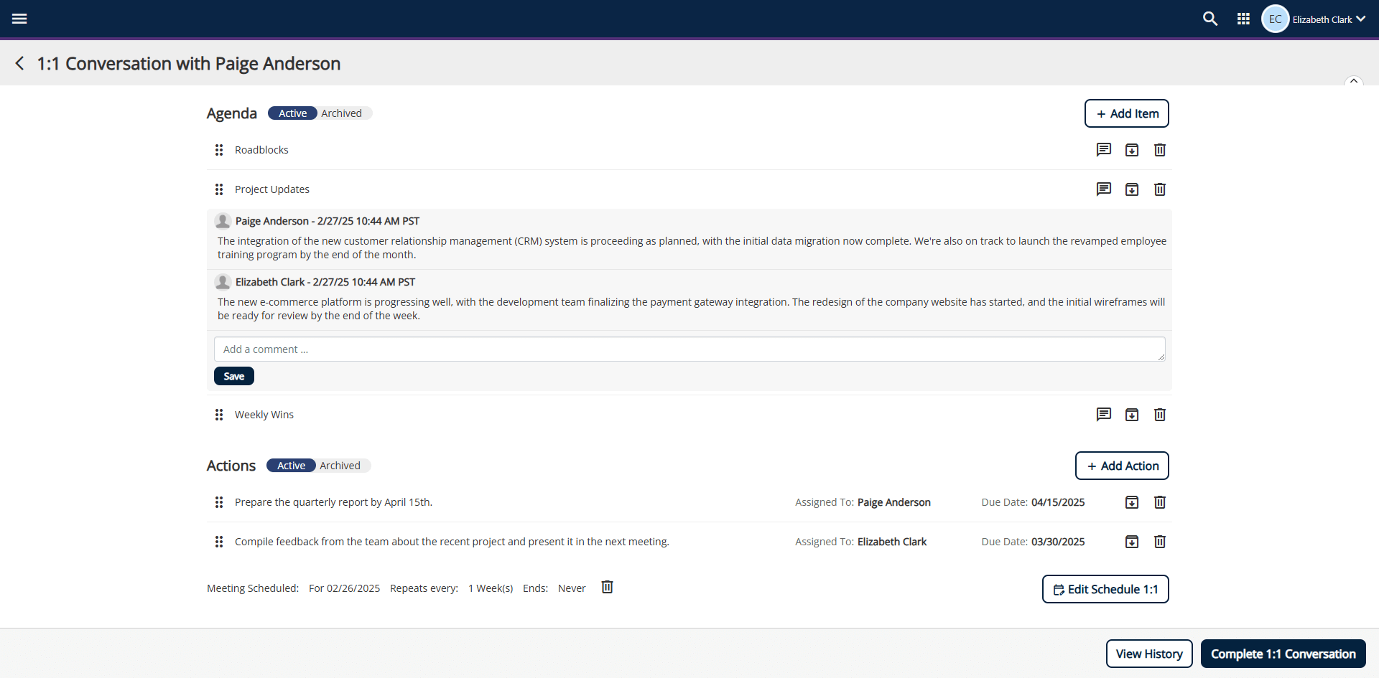Select the Project Updates agenda title
The height and width of the screenshot is (678, 1379).
click(x=272, y=189)
